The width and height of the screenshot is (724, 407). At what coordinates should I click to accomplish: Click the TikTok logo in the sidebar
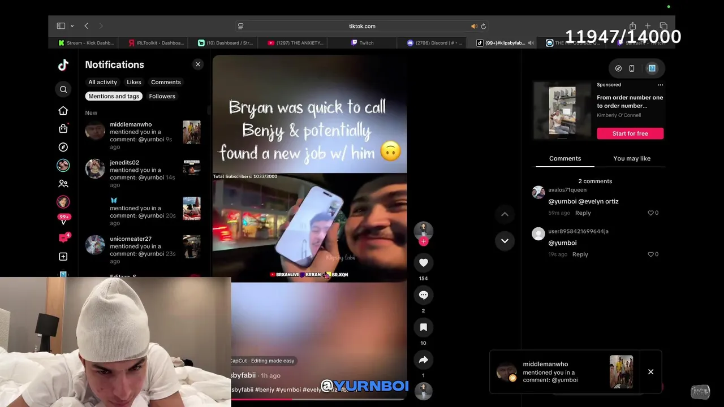click(63, 65)
